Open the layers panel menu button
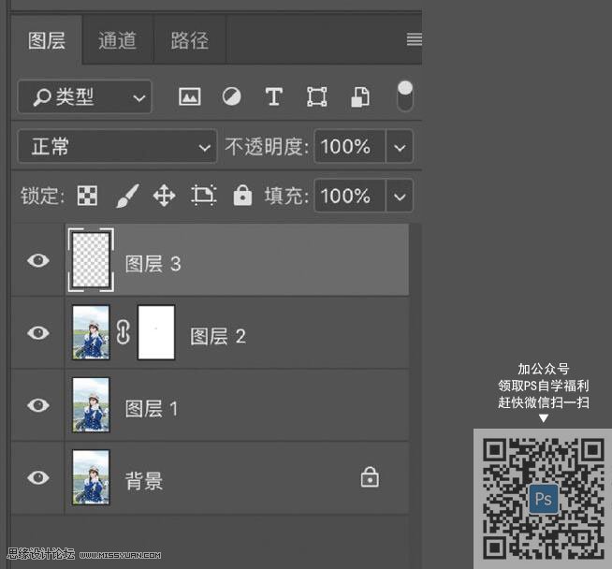This screenshot has width=612, height=569. point(414,40)
